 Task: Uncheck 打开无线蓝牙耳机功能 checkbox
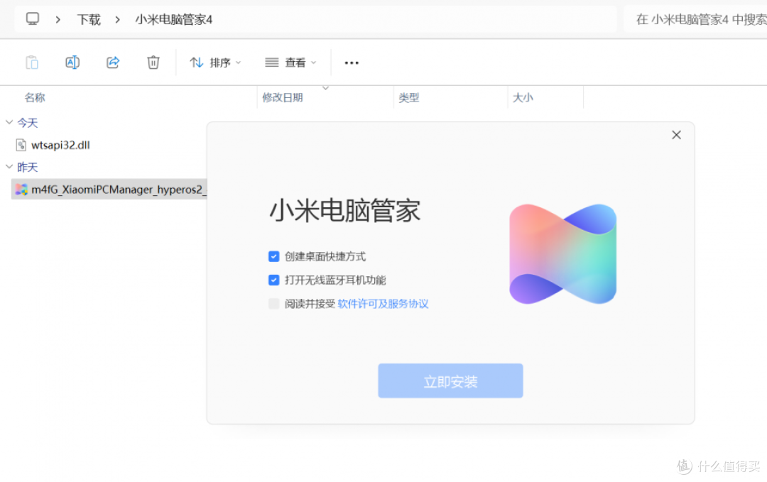pos(274,280)
